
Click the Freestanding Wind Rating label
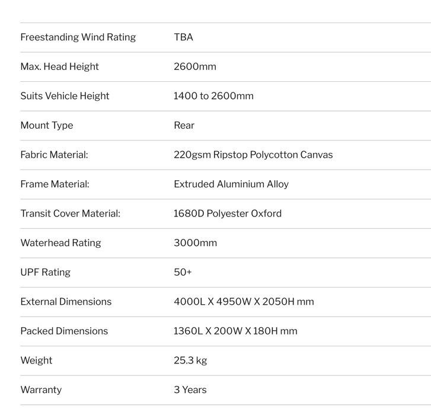pyautogui.click(x=78, y=37)
